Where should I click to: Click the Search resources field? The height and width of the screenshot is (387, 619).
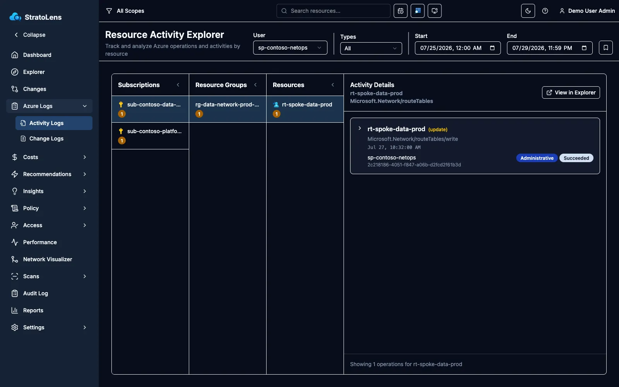pos(333,11)
